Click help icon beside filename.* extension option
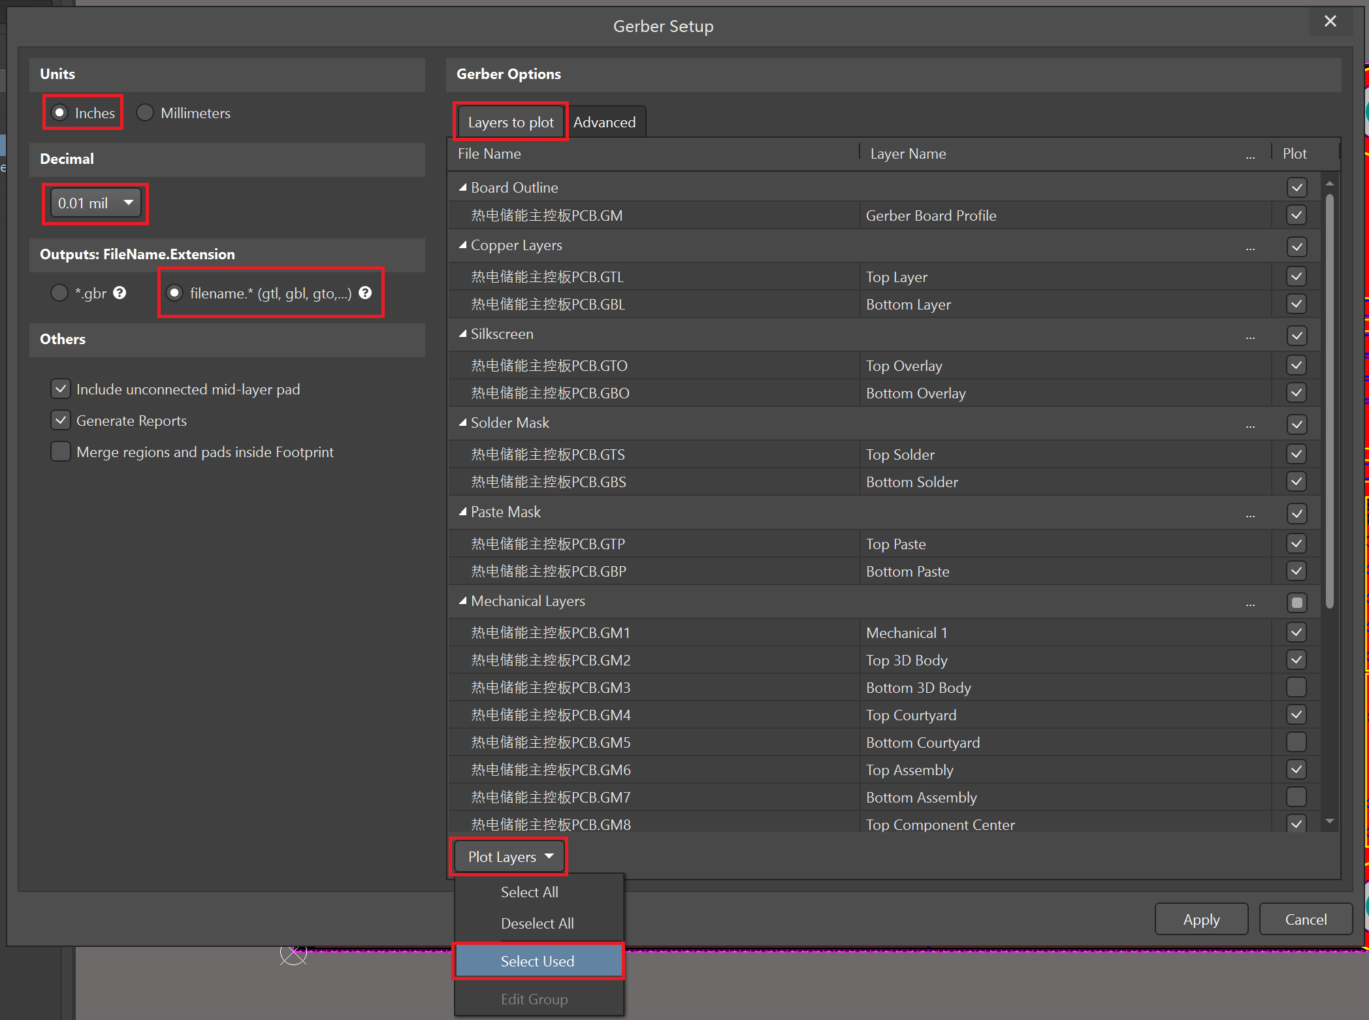Screen dimensions: 1369x1020 (365, 293)
